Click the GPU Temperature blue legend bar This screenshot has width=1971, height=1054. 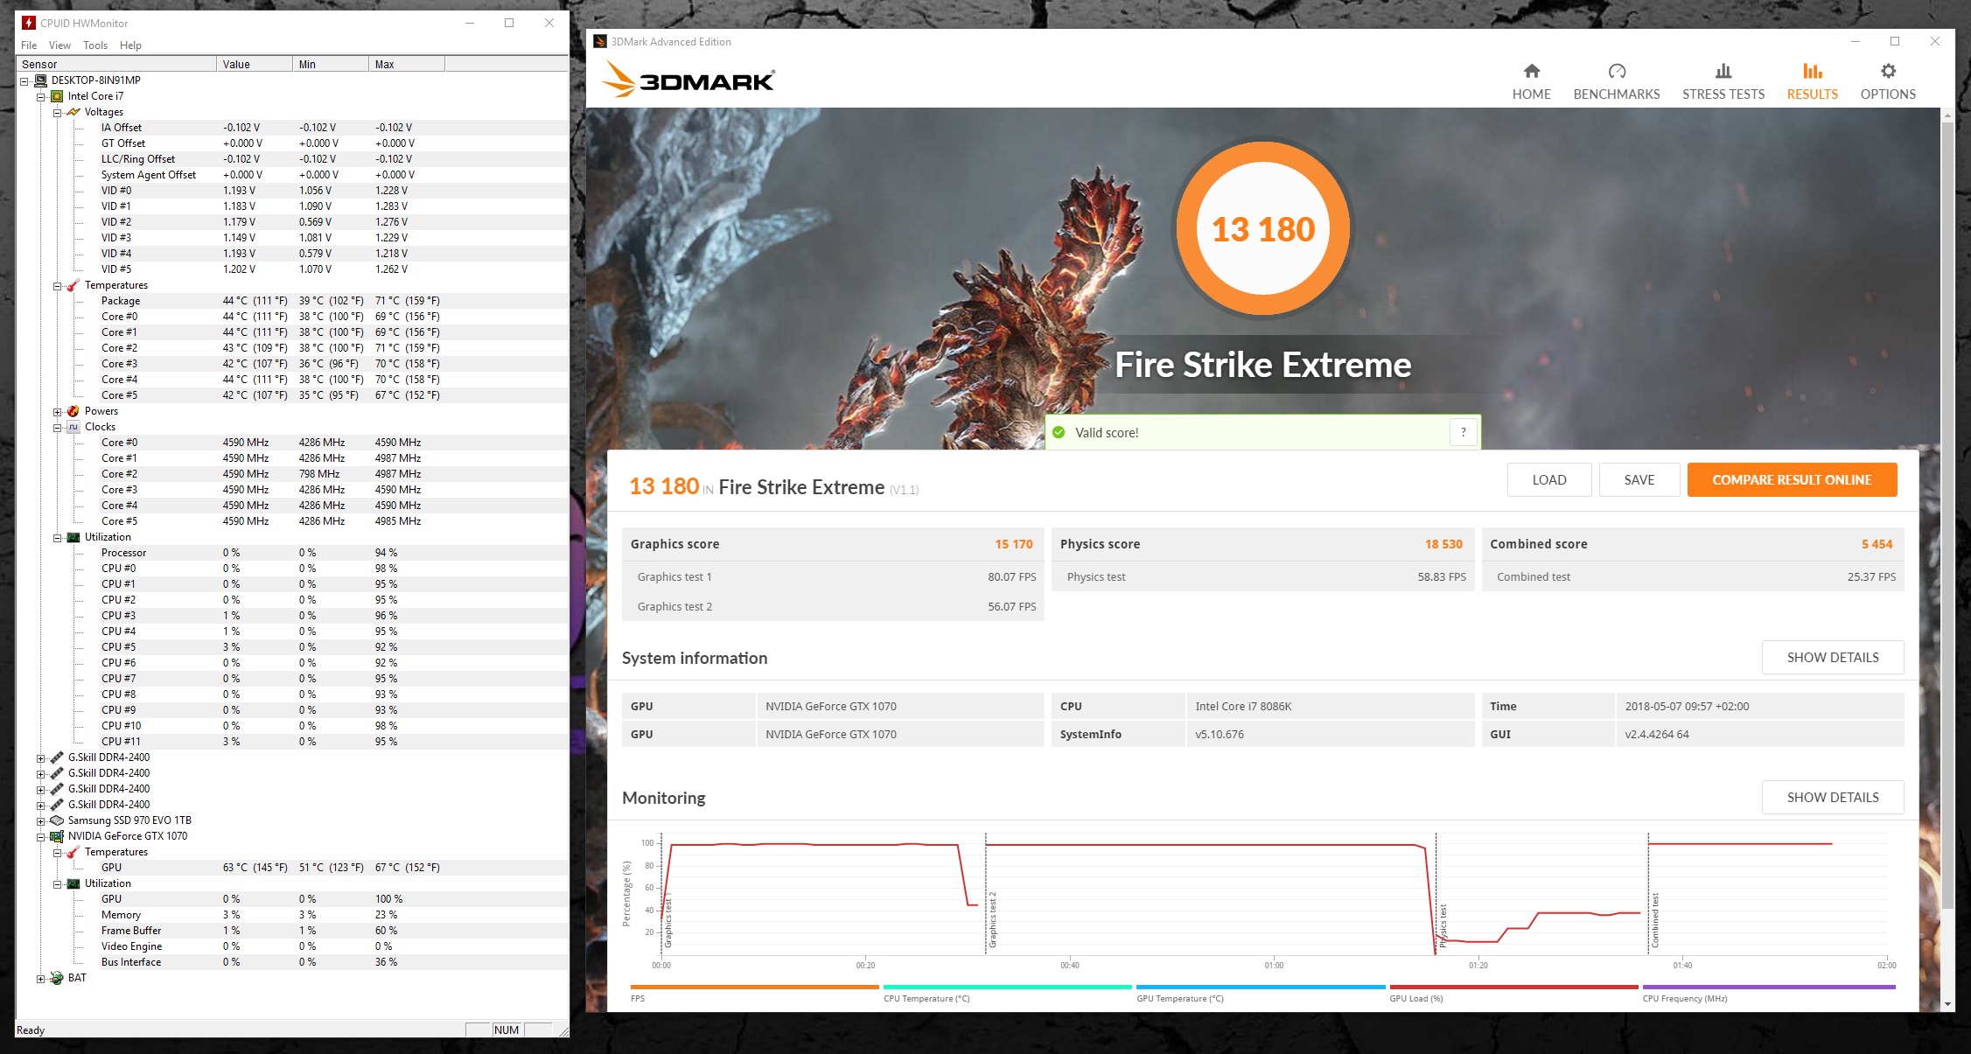click(x=1261, y=987)
